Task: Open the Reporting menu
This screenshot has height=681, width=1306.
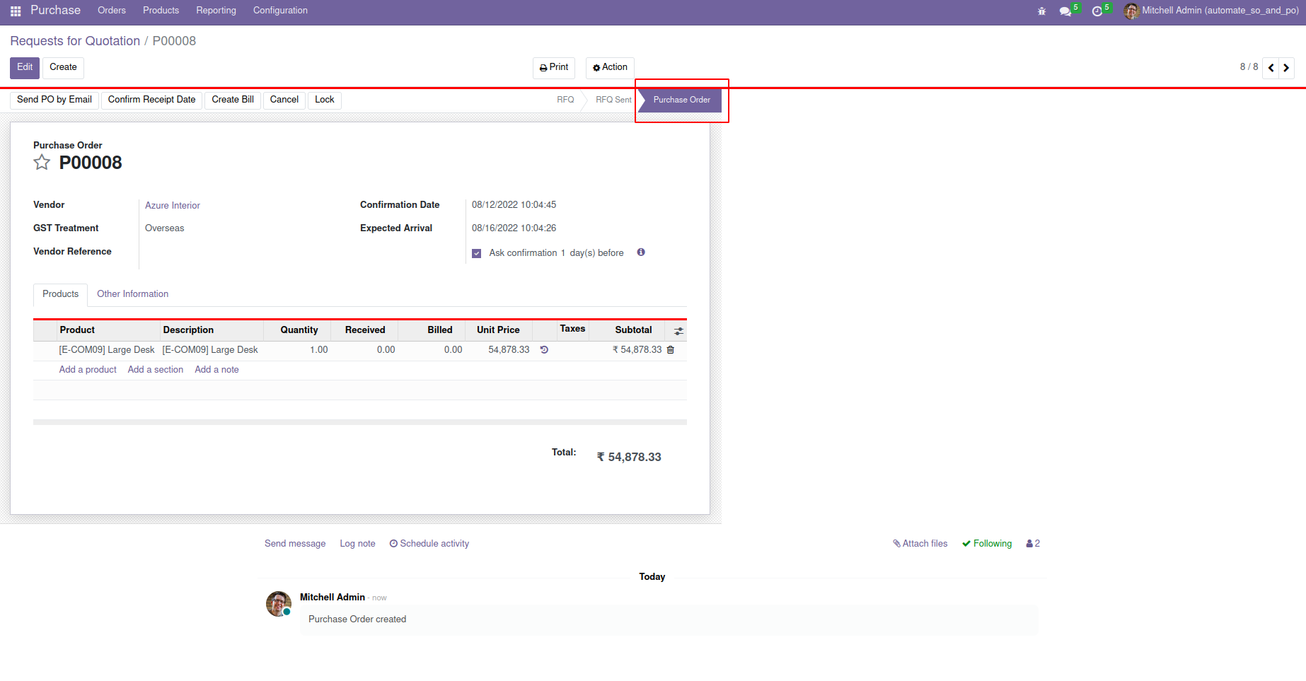Action: [x=216, y=11]
